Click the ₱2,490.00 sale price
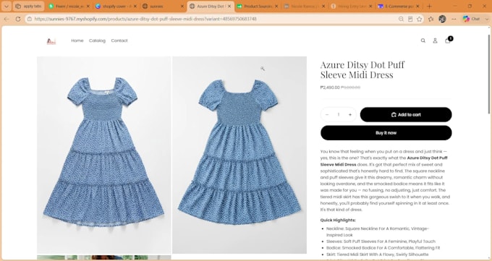Viewport: 492px width, 261px height. (x=330, y=87)
